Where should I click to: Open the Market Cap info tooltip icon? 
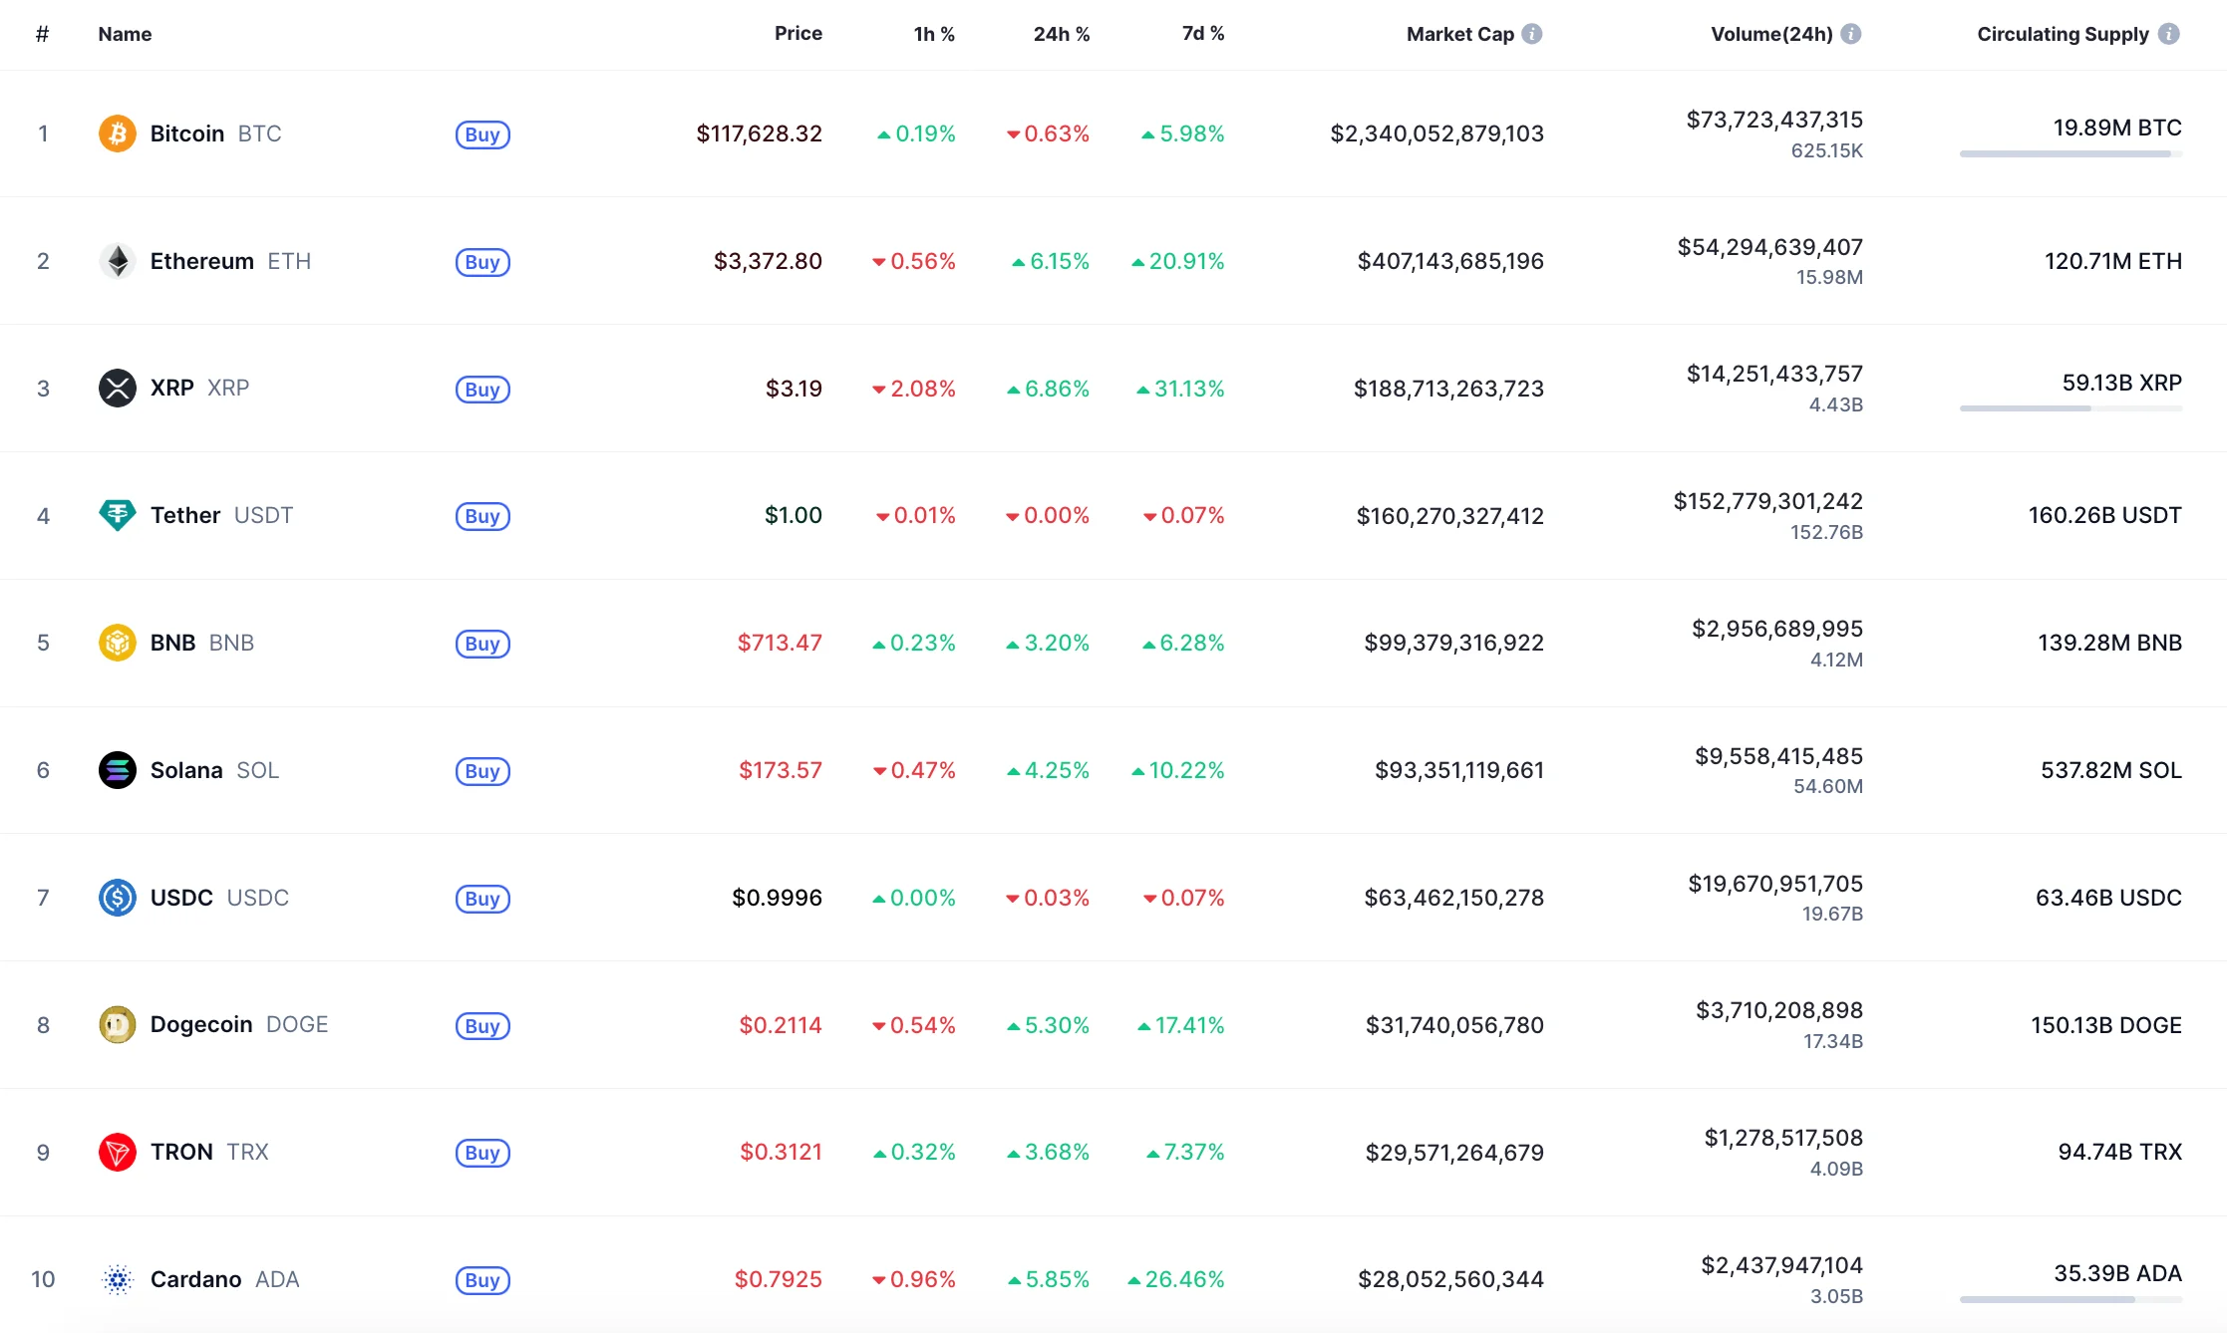click(1532, 34)
